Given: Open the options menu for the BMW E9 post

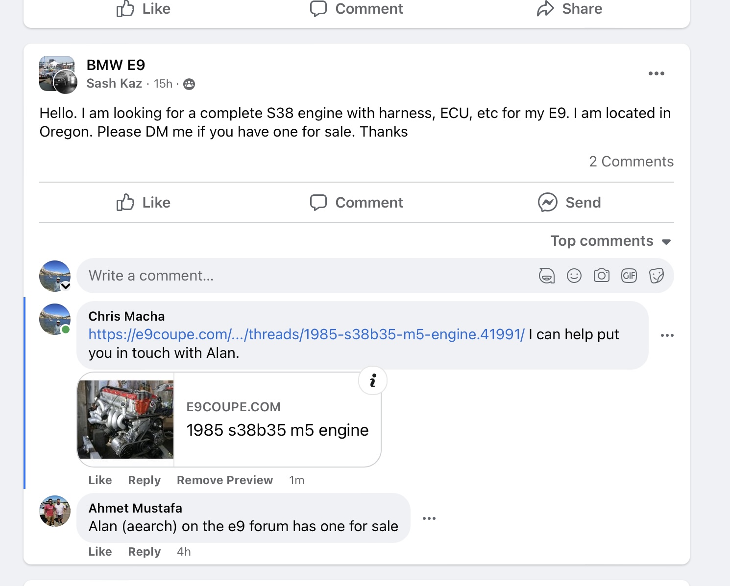Looking at the screenshot, I should (657, 73).
